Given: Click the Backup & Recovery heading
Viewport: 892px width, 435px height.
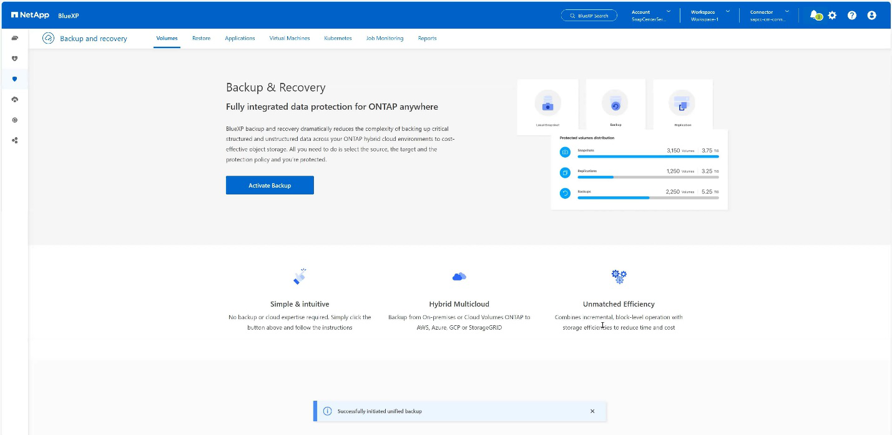Looking at the screenshot, I should [x=276, y=88].
